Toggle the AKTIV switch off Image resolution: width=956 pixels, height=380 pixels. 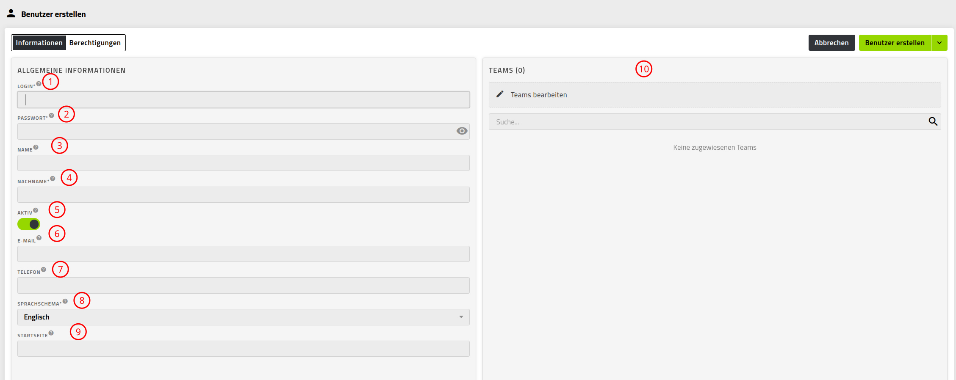coord(29,224)
